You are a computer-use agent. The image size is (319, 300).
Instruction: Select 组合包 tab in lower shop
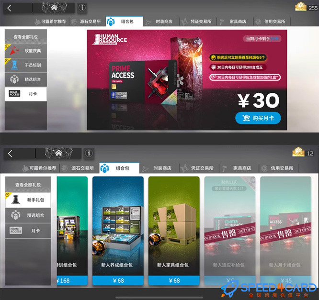(119, 168)
